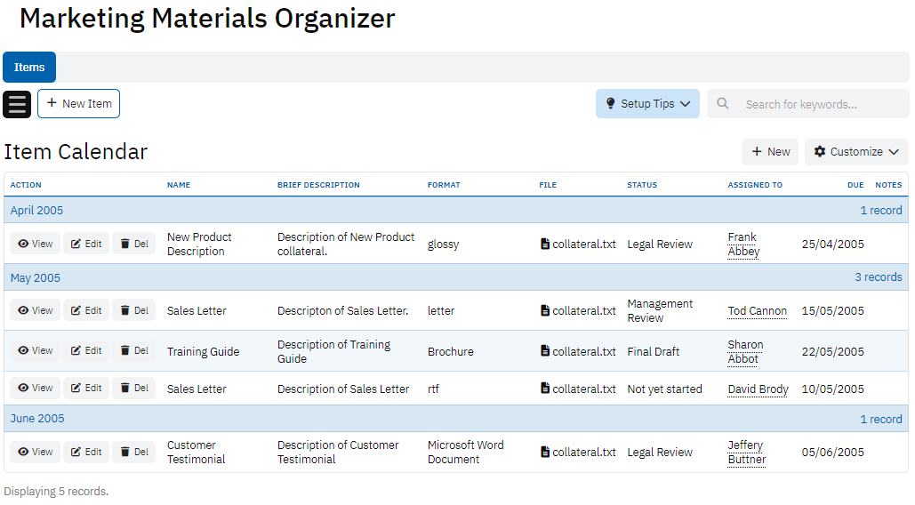The image size is (915, 505).
Task: Edit the Customer Testimonial record
Action: click(x=86, y=452)
